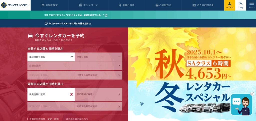
Task: Choose 別の店舗に返却 option
Action: pyautogui.click(x=98, y=94)
